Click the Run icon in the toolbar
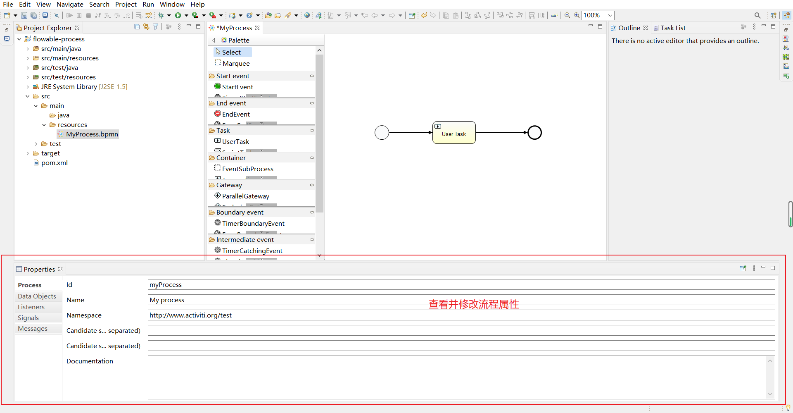The image size is (793, 413). [178, 15]
